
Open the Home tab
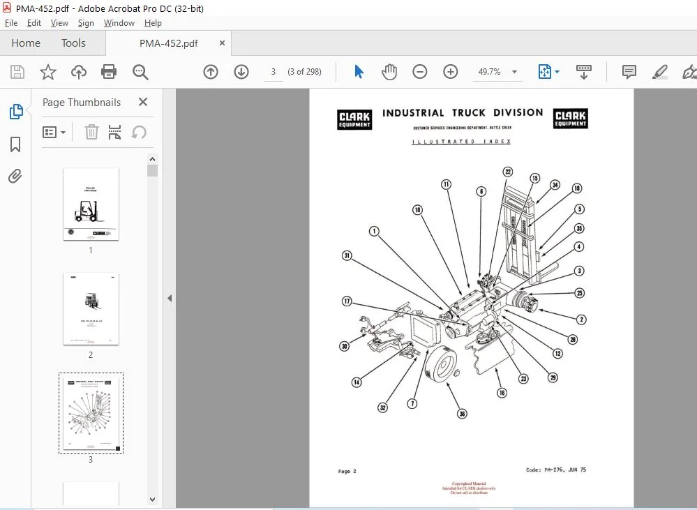[26, 43]
